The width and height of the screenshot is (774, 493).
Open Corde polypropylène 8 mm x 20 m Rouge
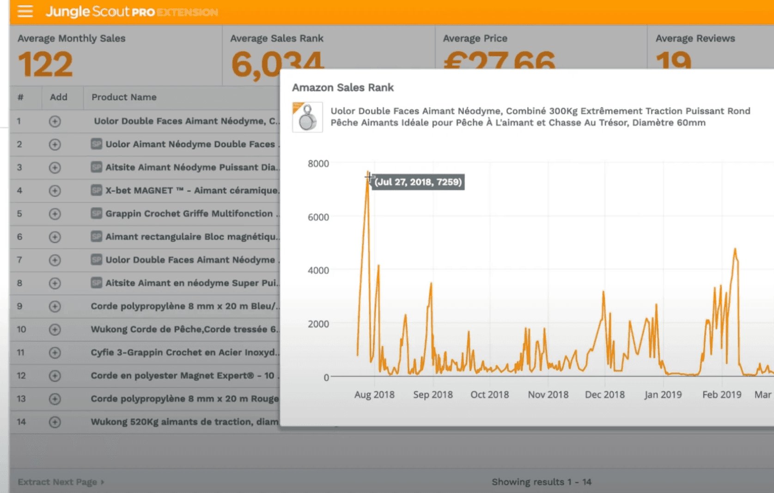[185, 398]
